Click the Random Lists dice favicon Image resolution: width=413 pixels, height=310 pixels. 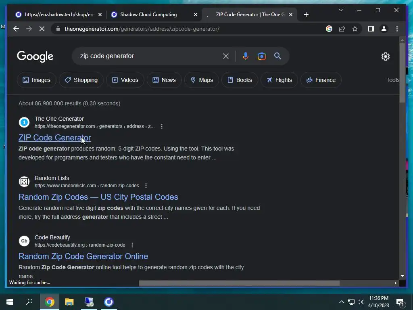[x=24, y=182]
